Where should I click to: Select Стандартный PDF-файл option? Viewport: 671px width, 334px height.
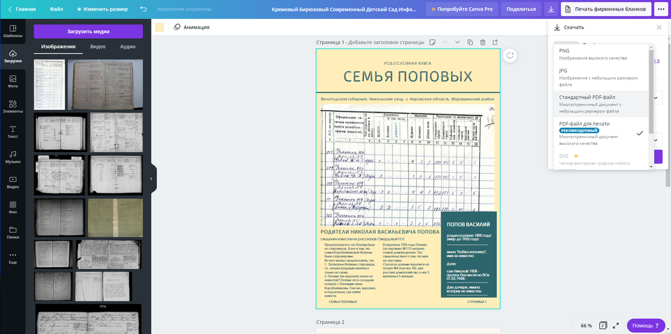[x=601, y=104]
